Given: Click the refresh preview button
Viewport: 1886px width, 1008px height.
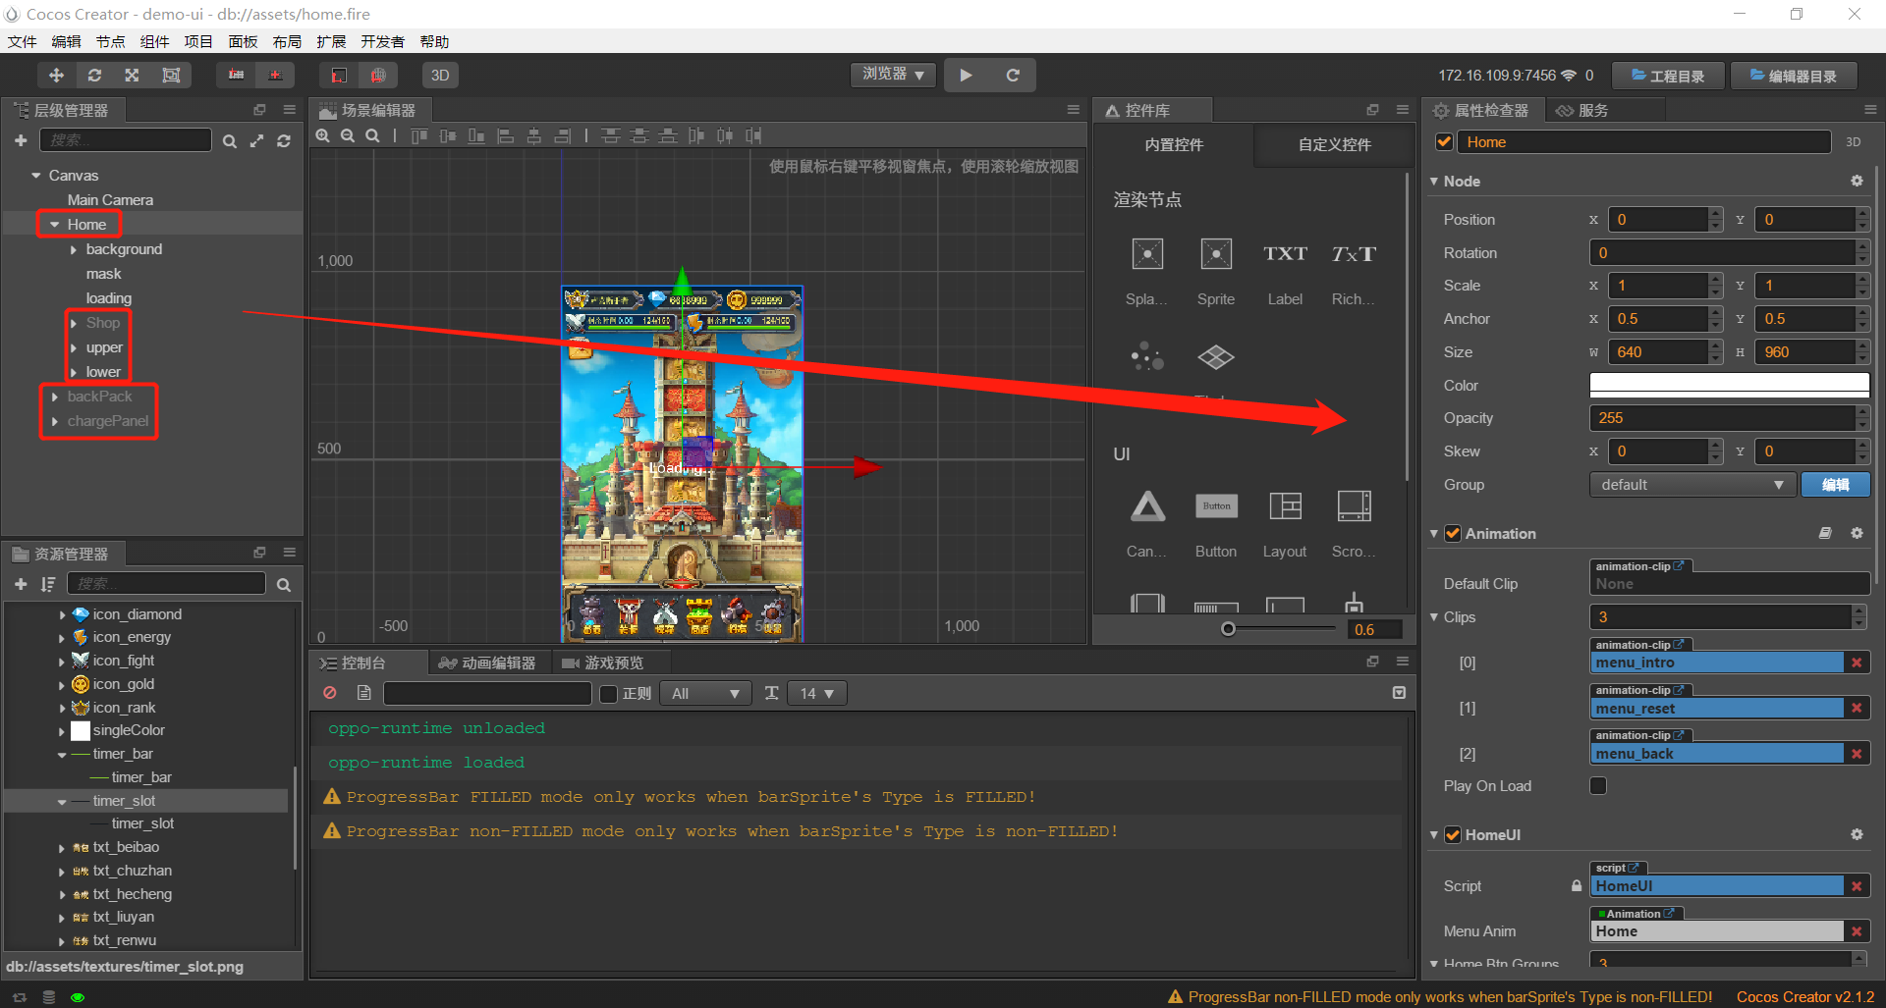Looking at the screenshot, I should click(1013, 76).
